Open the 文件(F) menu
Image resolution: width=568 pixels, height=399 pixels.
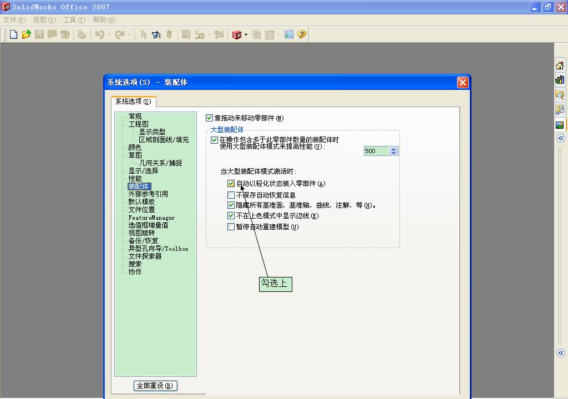[x=14, y=20]
